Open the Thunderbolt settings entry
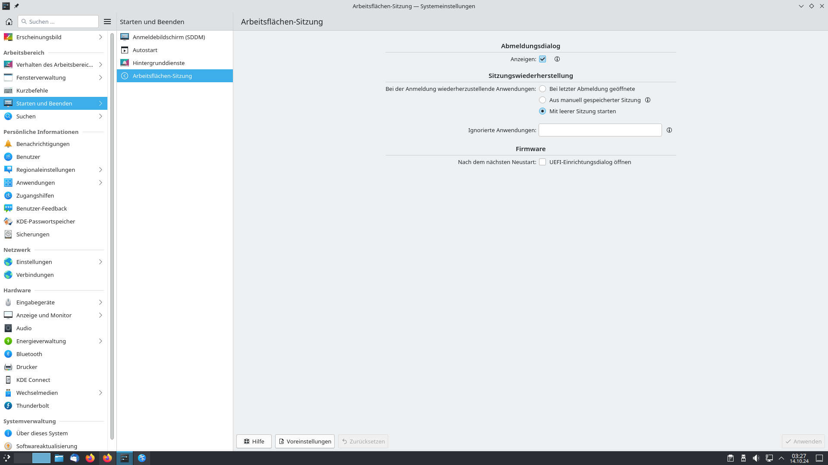The height and width of the screenshot is (465, 828). [x=33, y=406]
